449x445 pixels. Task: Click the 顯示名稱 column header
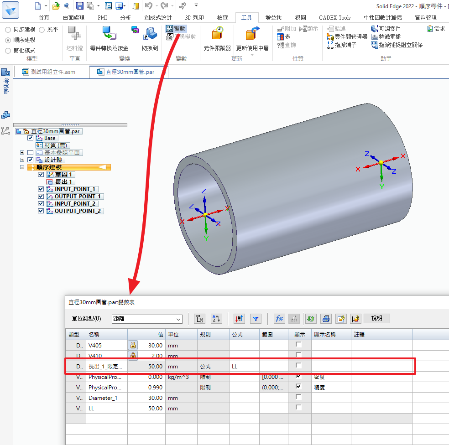click(331, 334)
